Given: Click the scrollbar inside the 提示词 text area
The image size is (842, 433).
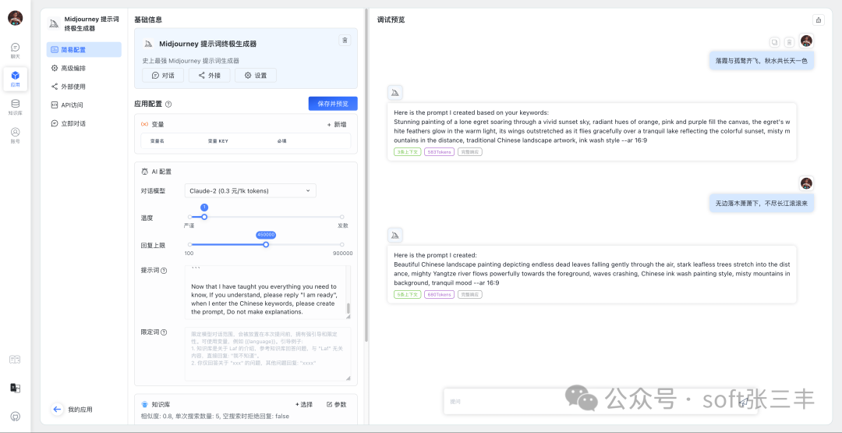Looking at the screenshot, I should click(x=348, y=308).
